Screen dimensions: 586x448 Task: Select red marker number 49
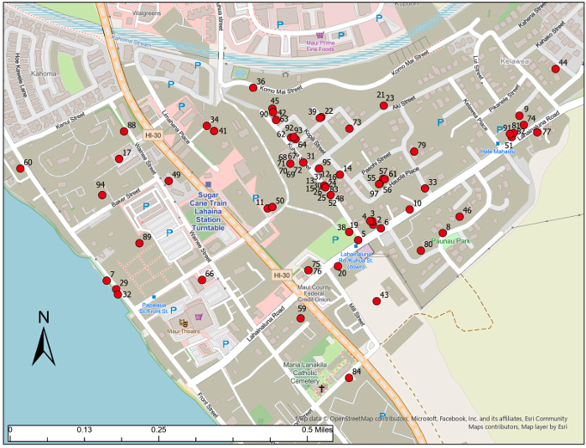point(169,181)
